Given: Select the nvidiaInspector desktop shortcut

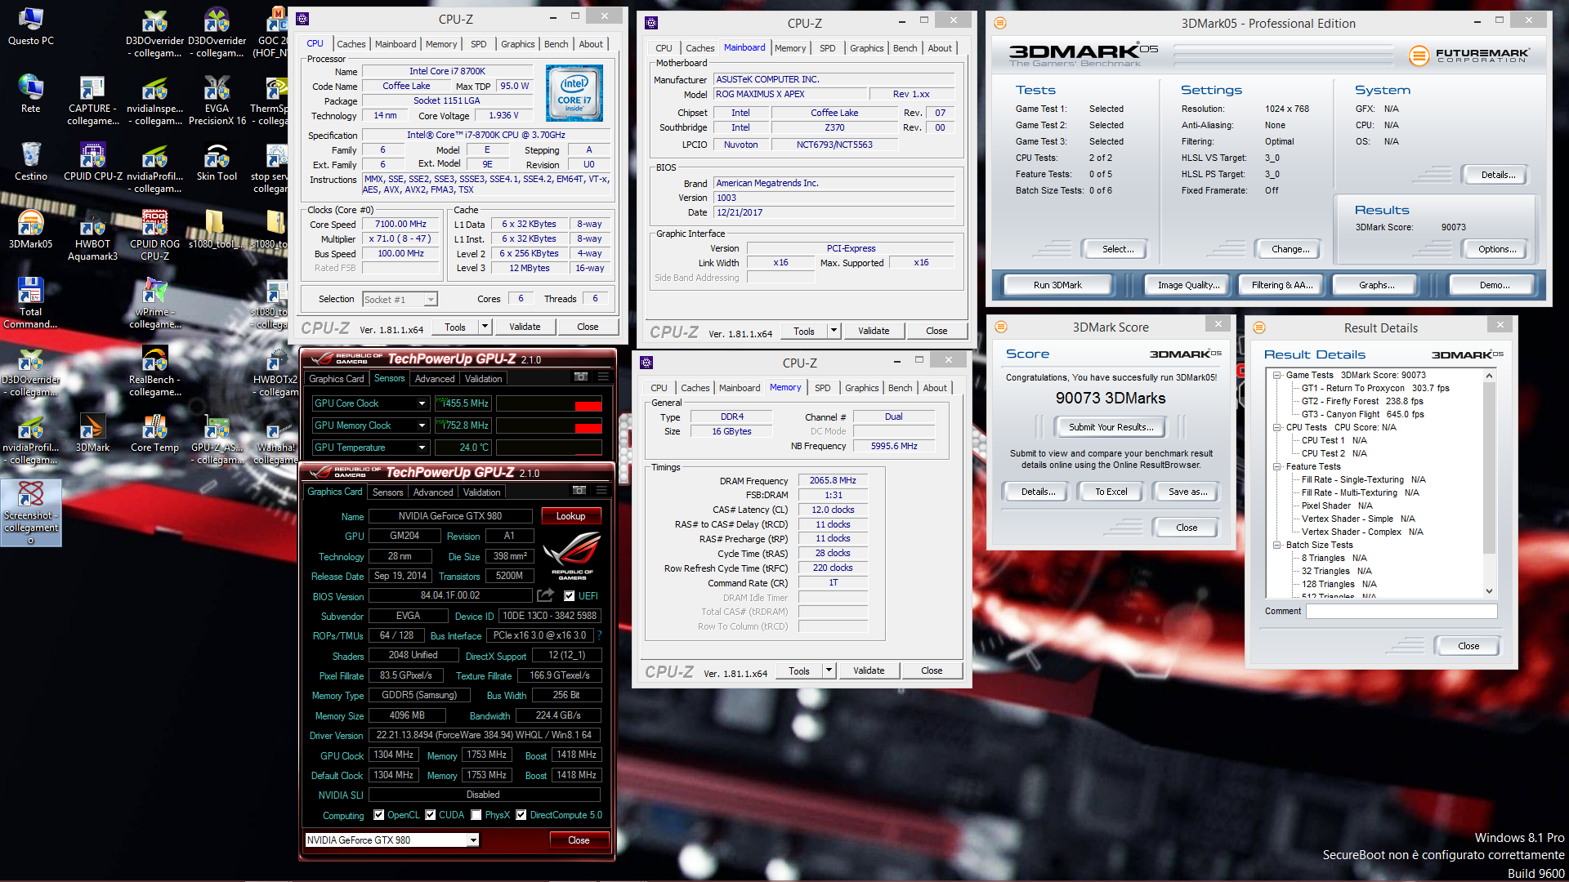Looking at the screenshot, I should [x=154, y=100].
